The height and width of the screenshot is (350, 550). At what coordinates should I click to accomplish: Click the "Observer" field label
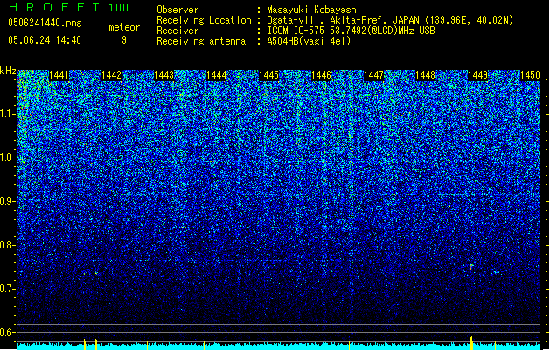pyautogui.click(x=178, y=10)
